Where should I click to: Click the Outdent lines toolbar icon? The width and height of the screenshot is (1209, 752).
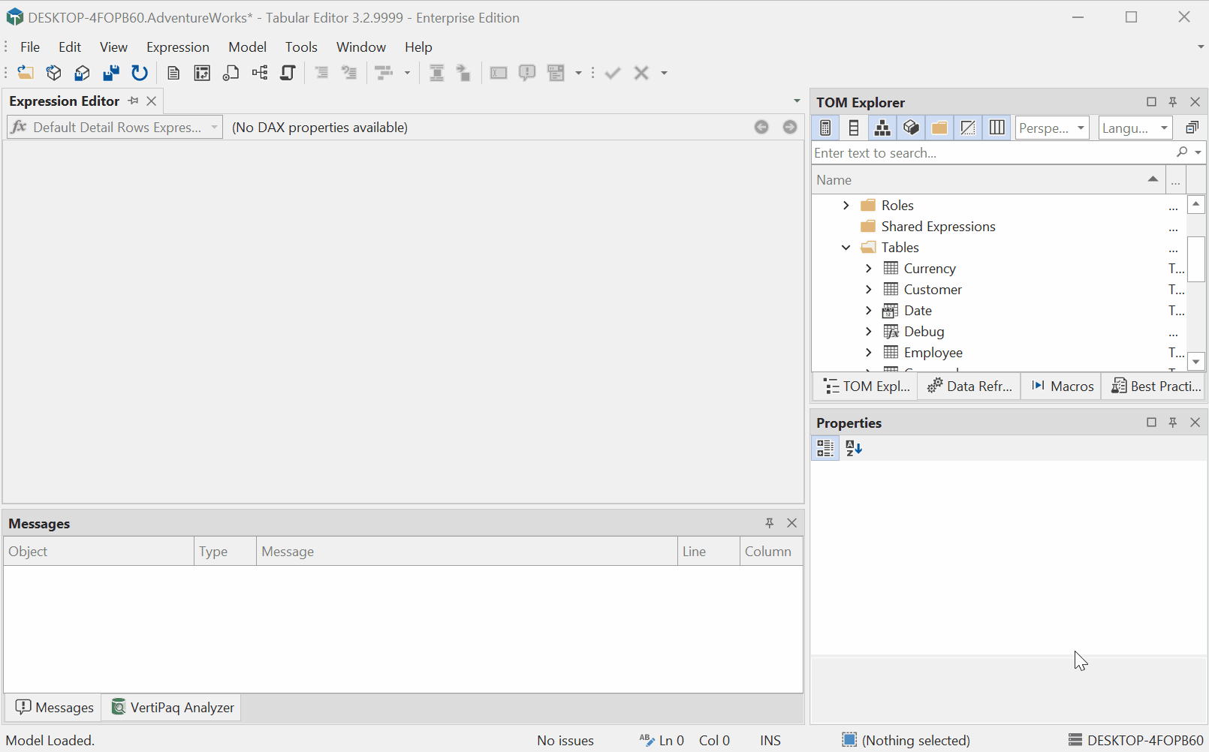(x=349, y=73)
